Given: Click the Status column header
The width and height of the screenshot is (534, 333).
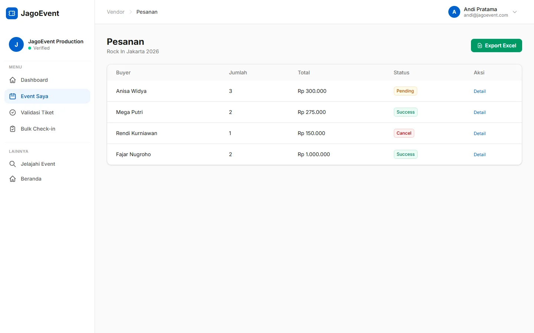Looking at the screenshot, I should [x=401, y=73].
